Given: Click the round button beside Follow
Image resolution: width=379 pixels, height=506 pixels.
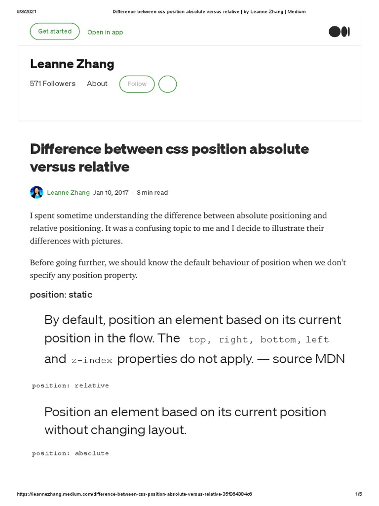Looking at the screenshot, I should 167,84.
